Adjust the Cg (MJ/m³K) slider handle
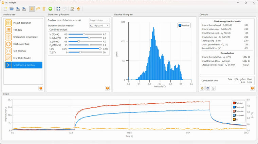 89,45
